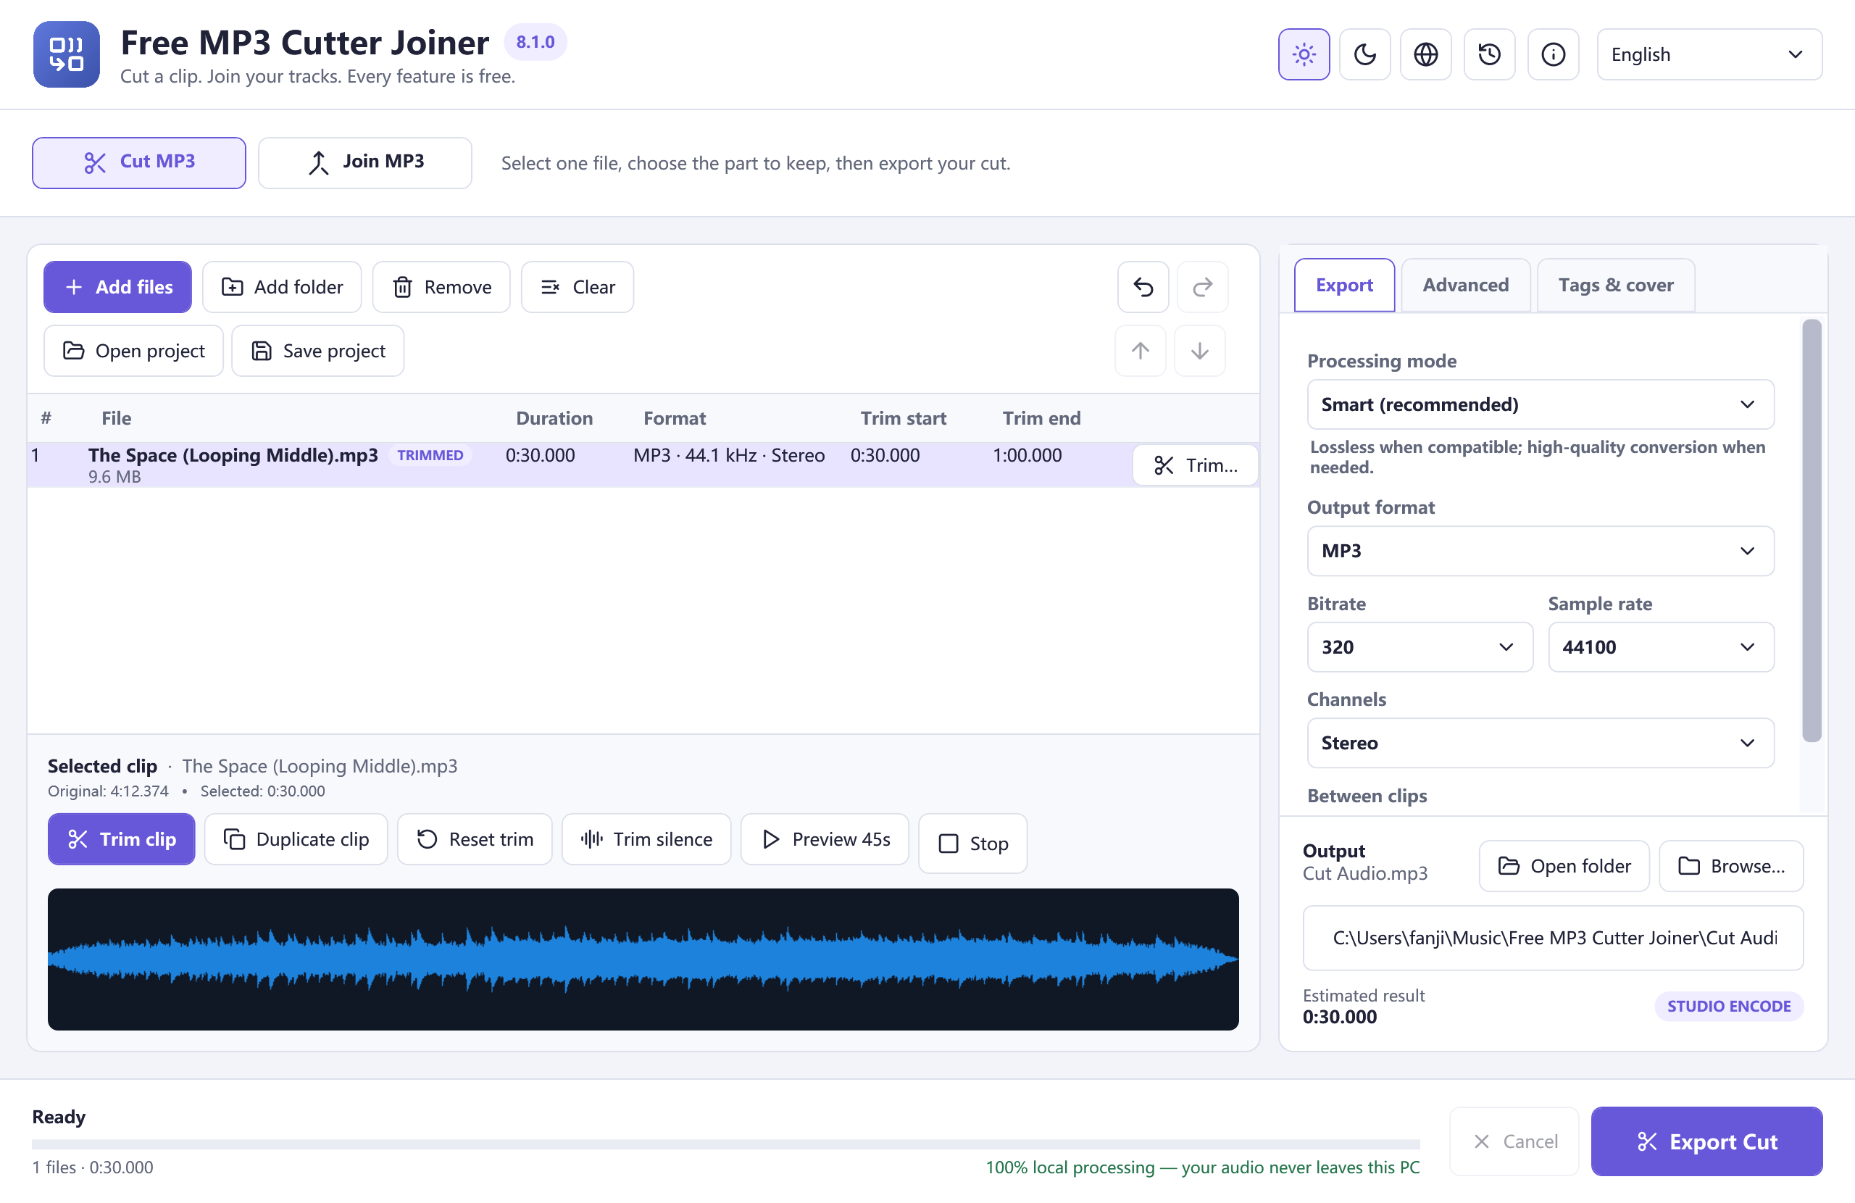Image resolution: width=1855 pixels, height=1203 pixels.
Task: Click Add files button
Action: click(117, 287)
